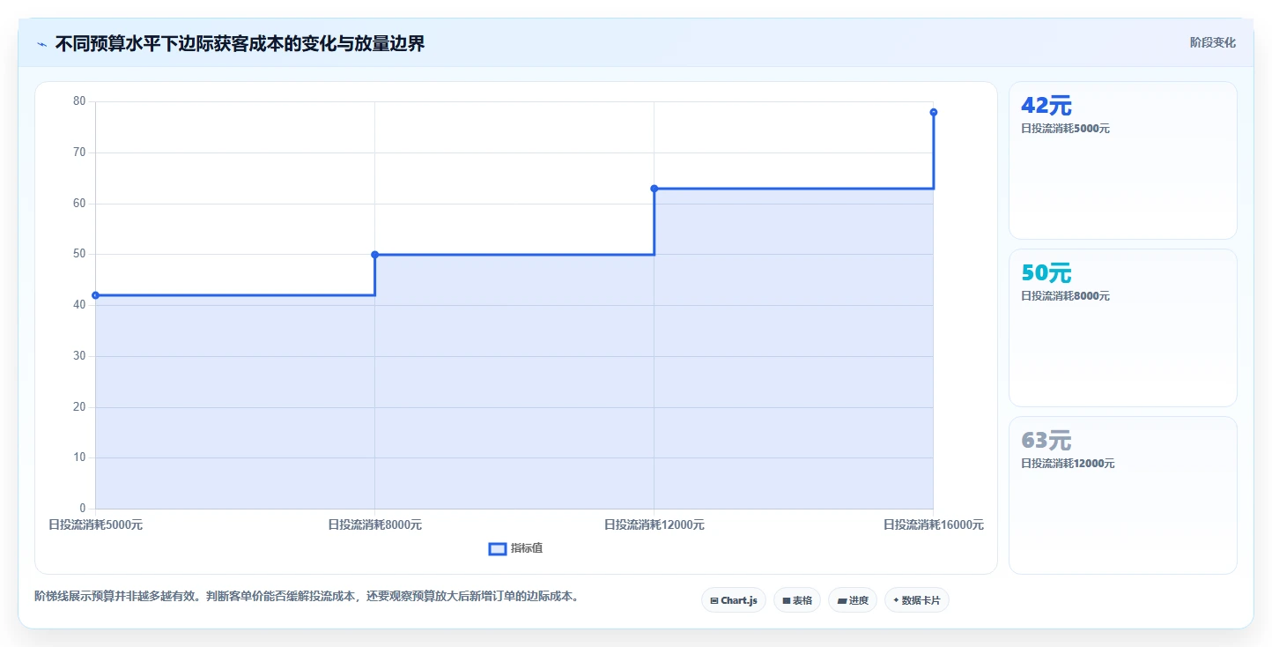This screenshot has width=1272, height=647.
Task: Click the top data point at 78
Action: tap(933, 112)
